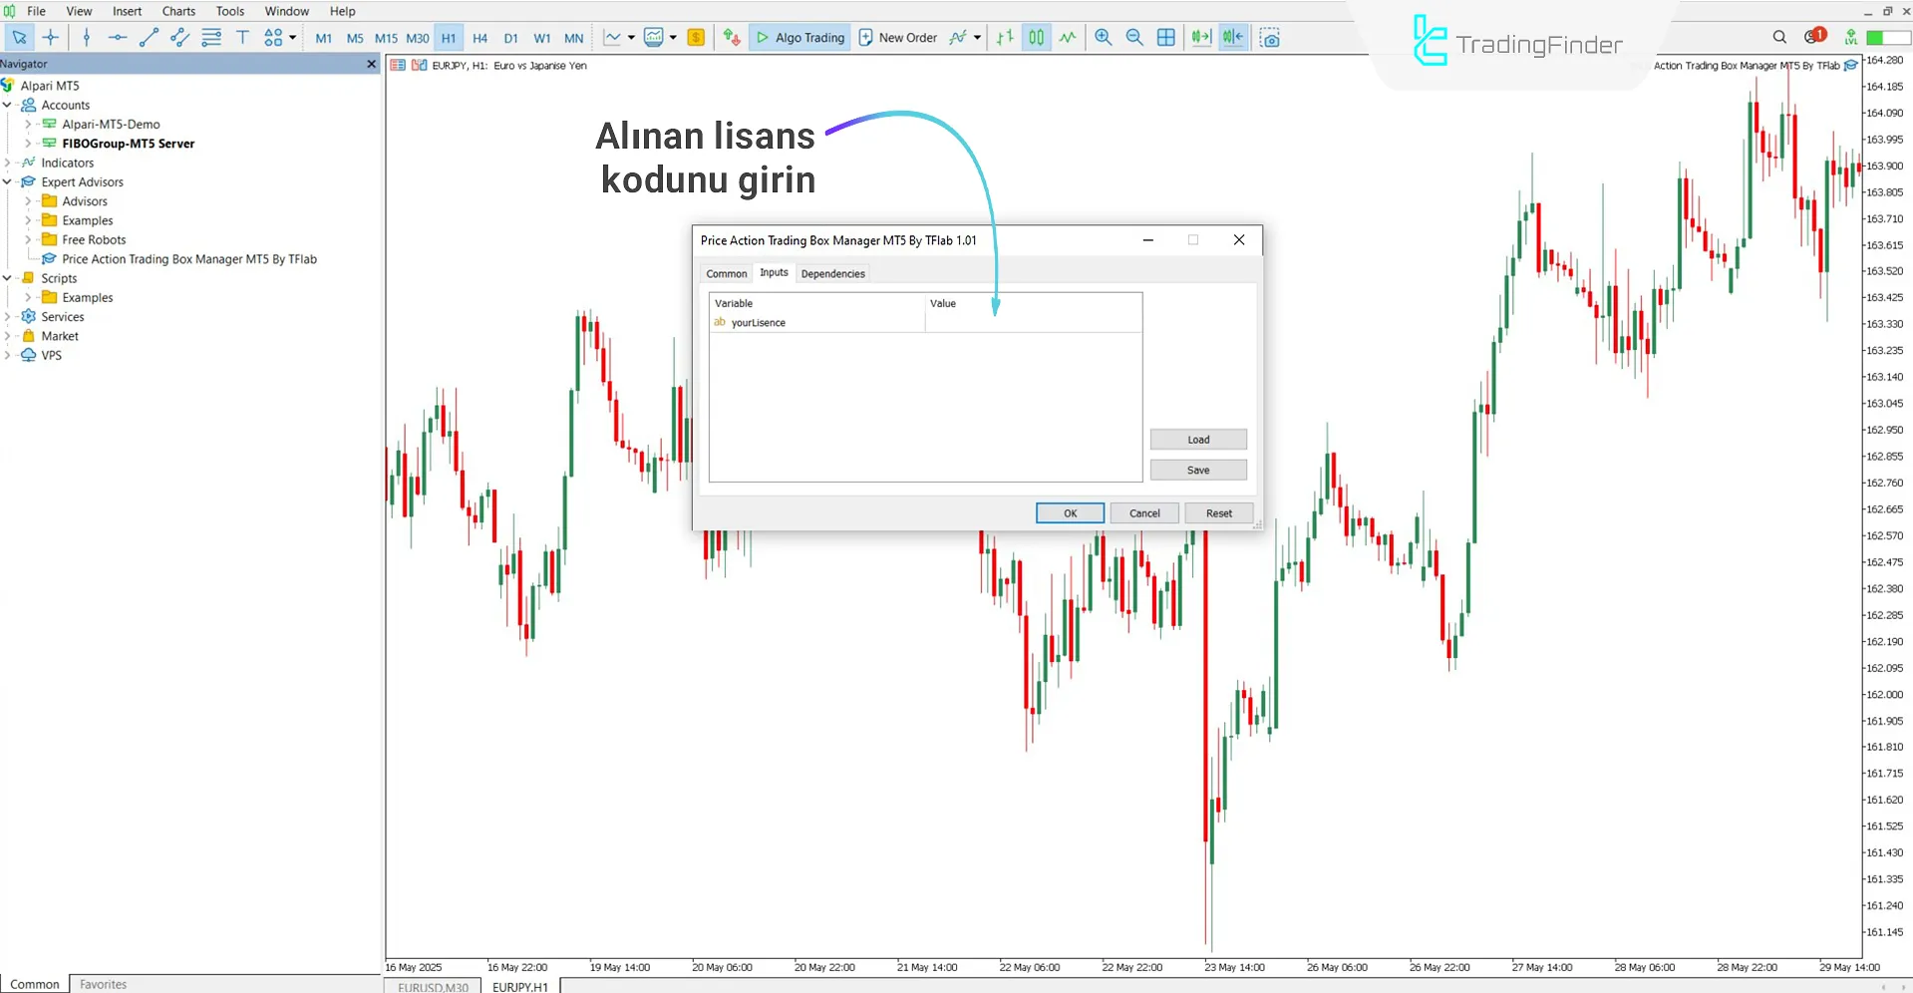Image resolution: width=1913 pixels, height=993 pixels.
Task: Toggle candlestick chart view
Action: [1037, 38]
